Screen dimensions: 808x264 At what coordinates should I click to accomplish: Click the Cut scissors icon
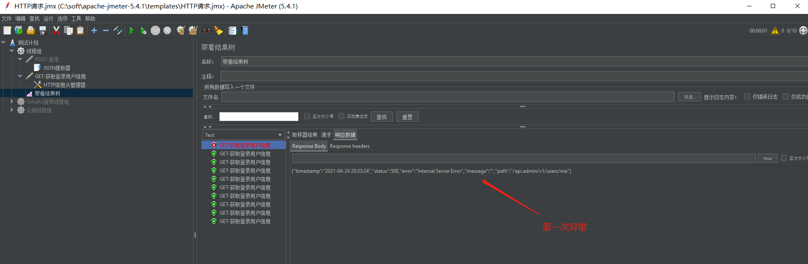tap(56, 30)
